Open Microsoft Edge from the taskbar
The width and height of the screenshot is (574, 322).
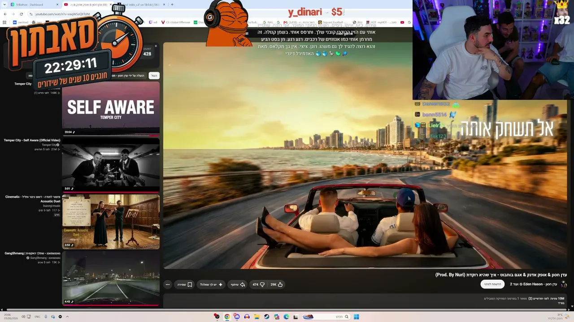tap(286, 317)
